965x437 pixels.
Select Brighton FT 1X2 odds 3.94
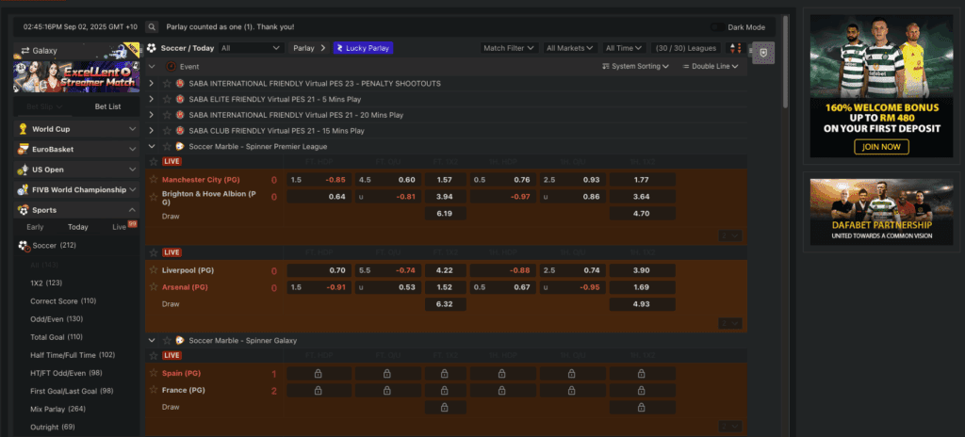tap(445, 196)
